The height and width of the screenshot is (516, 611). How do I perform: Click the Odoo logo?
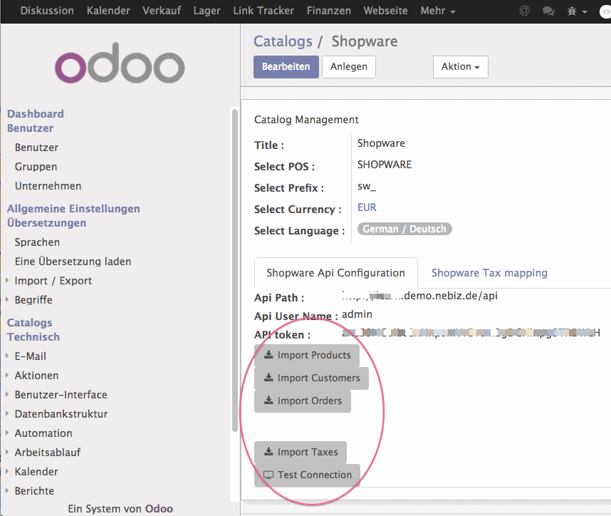tap(120, 63)
